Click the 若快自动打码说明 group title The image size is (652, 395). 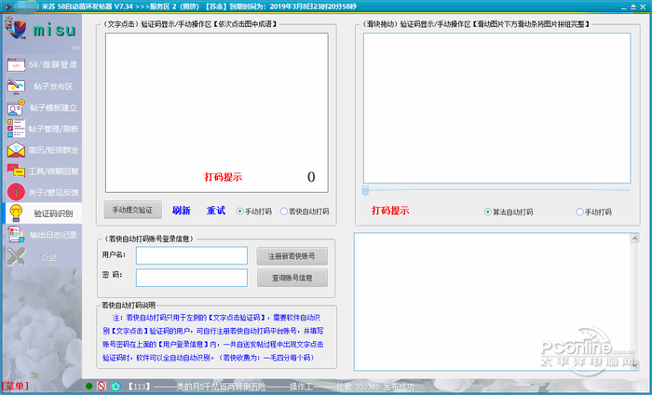coord(129,306)
